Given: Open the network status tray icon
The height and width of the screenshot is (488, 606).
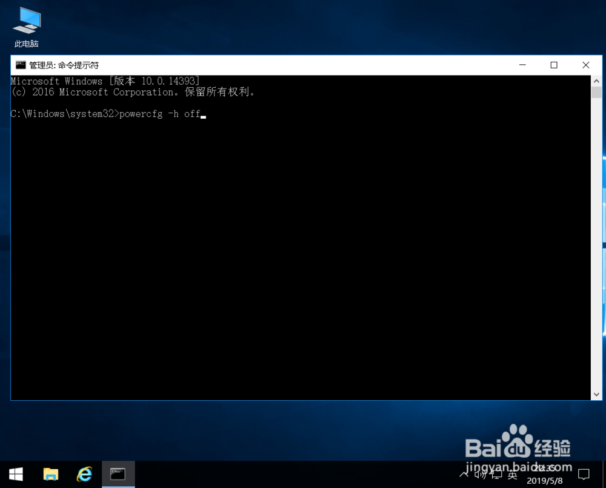Looking at the screenshot, I should (x=497, y=475).
